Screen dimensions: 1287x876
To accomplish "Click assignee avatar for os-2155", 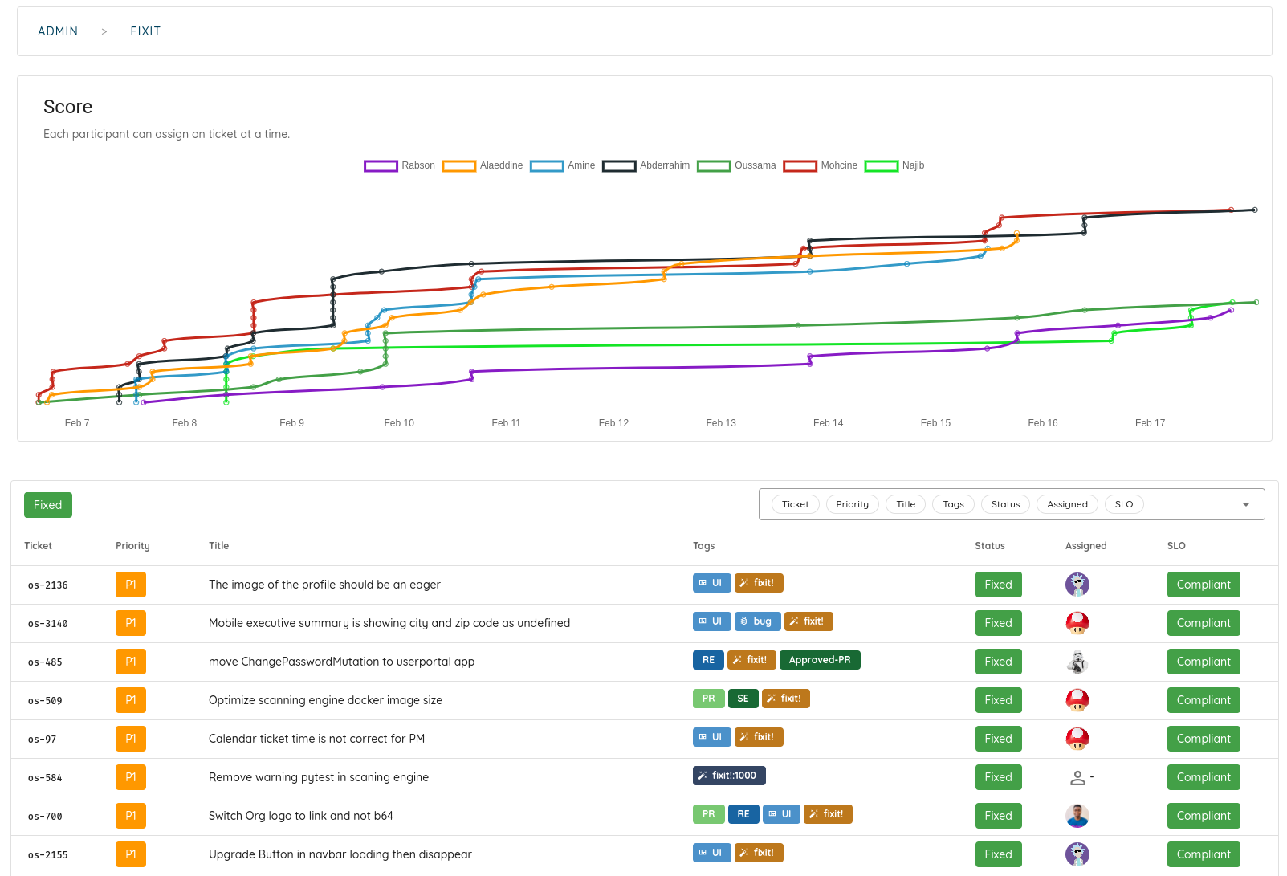I will pos(1077,854).
